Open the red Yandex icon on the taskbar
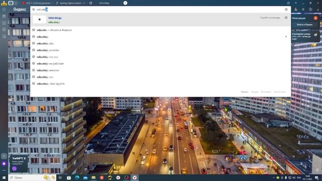The height and width of the screenshot is (181, 322). [102, 177]
